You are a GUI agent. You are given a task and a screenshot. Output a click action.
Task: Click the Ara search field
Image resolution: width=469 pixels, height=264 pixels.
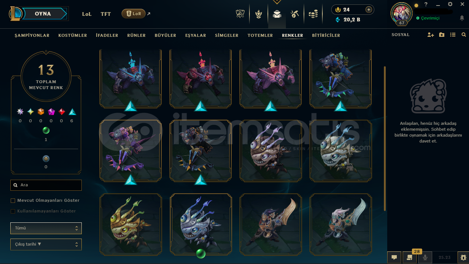[46, 185]
